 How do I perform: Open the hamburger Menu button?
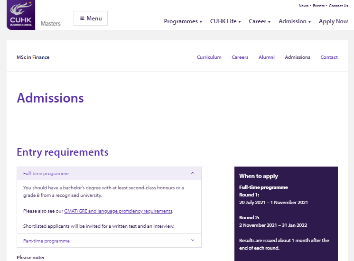[x=91, y=19]
